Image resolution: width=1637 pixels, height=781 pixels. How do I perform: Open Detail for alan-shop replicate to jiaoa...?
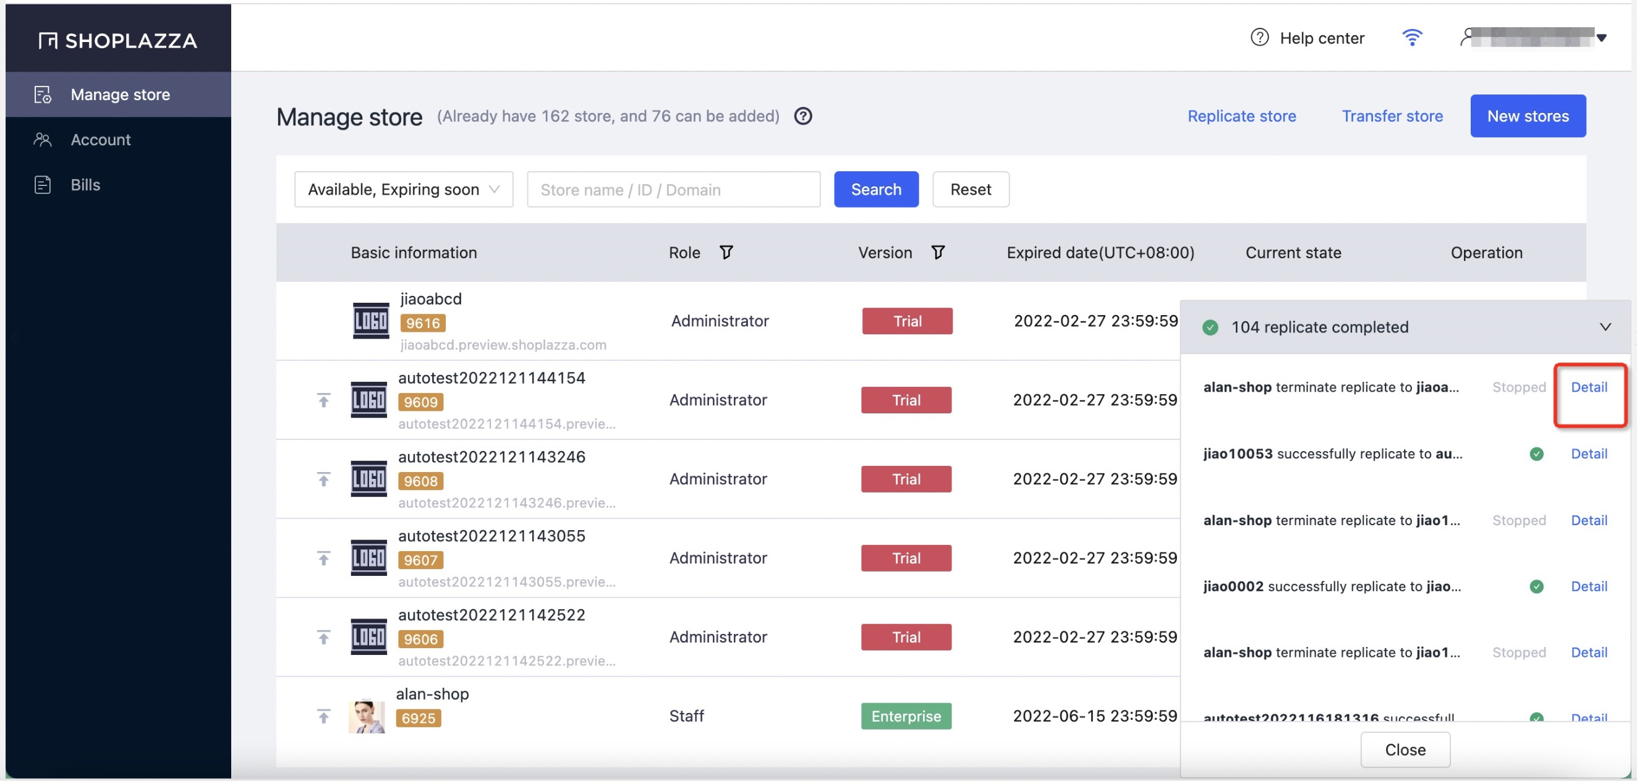(1588, 387)
